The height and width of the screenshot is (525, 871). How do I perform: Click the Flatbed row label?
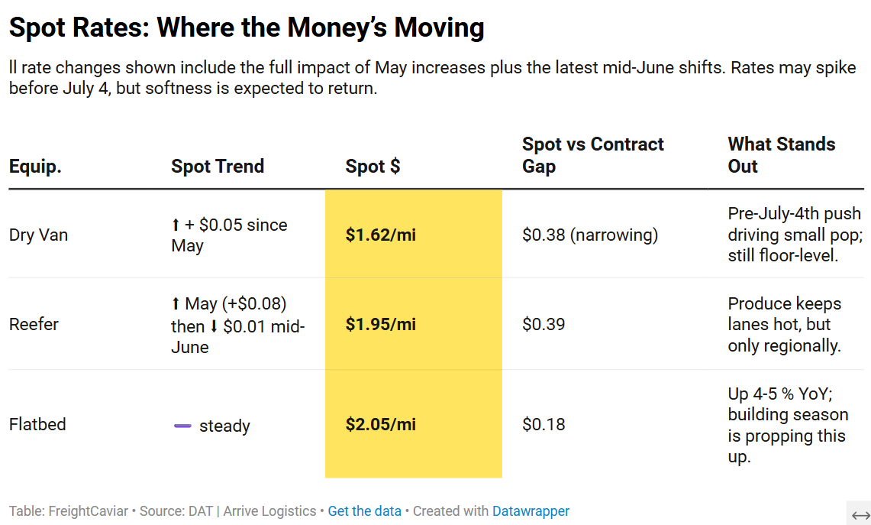(x=37, y=424)
